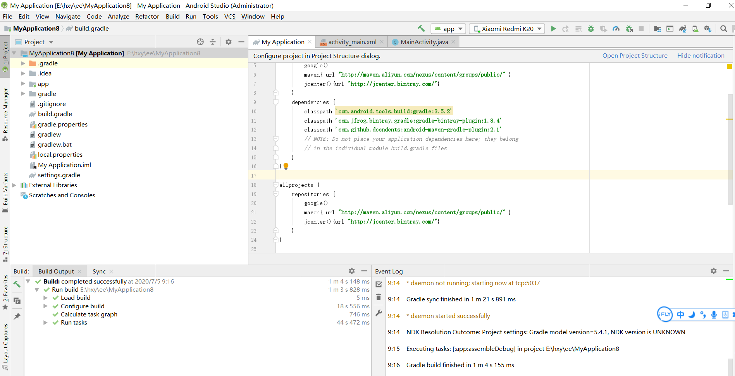Click the Stop square icon
This screenshot has width=735, height=376.
pyautogui.click(x=641, y=29)
